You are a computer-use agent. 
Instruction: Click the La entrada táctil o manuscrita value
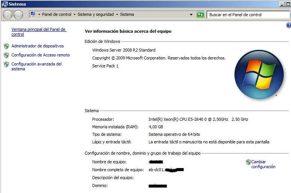(x=209, y=142)
